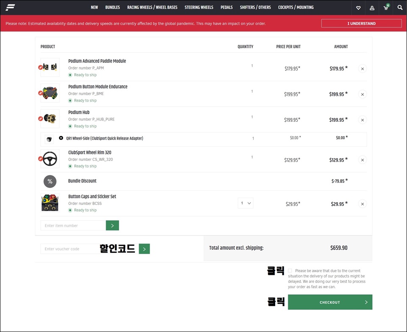The height and width of the screenshot is (332, 407).
Task: Click red edit icon on Wheel Rim 320
Action: (41, 159)
